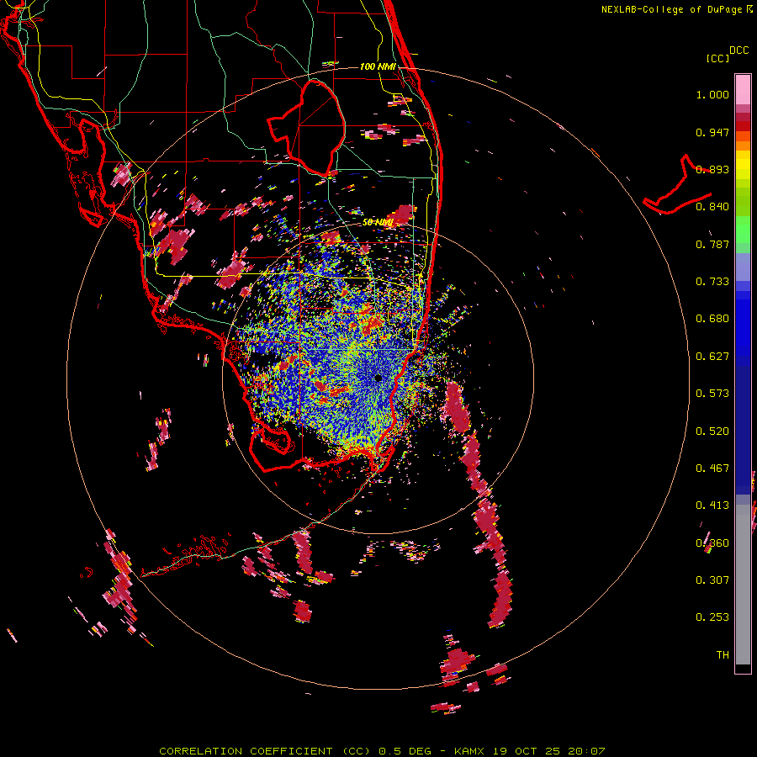Click the 0.787 legend value

pyautogui.click(x=712, y=244)
